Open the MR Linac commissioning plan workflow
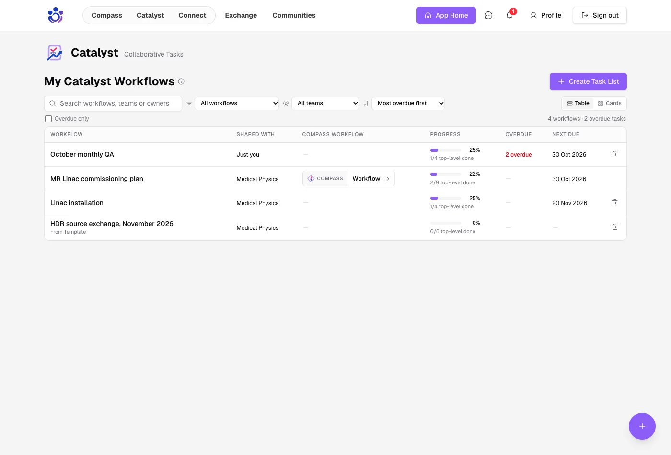This screenshot has height=455, width=671. 97,179
